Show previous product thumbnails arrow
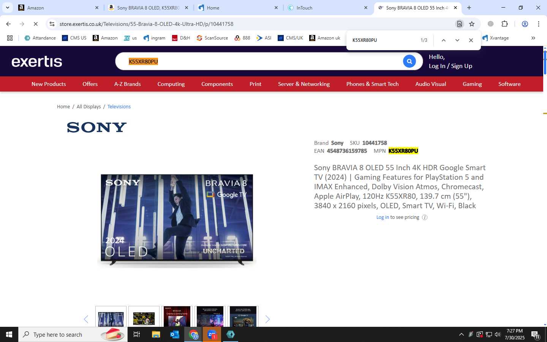The image size is (547, 342). (x=86, y=319)
